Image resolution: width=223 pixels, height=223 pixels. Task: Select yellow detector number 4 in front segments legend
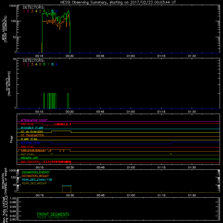36,11
